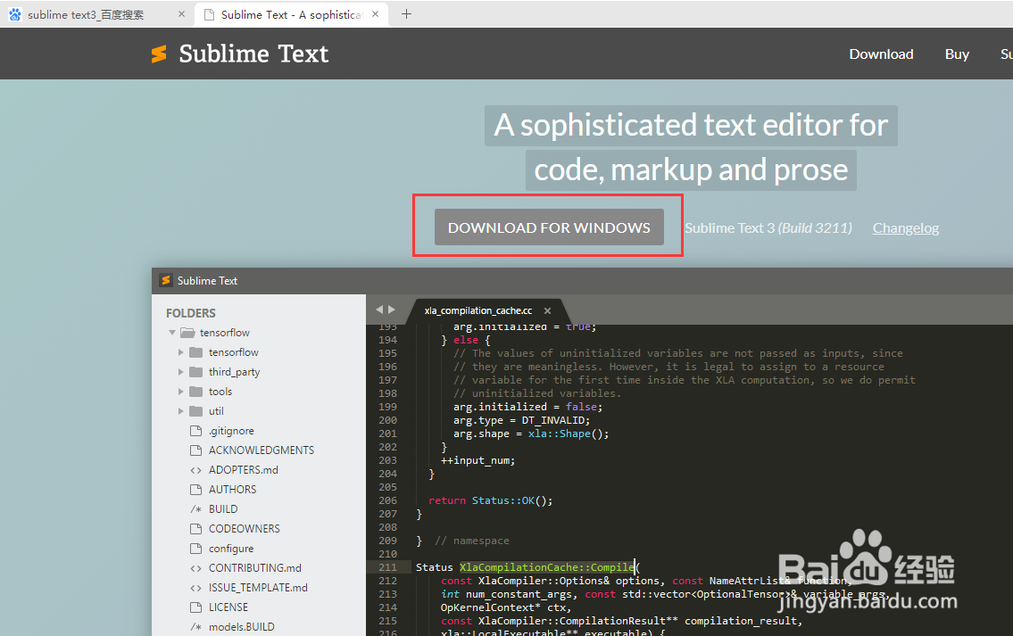Click the FOLDERS sidebar heading
The image size is (1013, 636).
tap(191, 313)
